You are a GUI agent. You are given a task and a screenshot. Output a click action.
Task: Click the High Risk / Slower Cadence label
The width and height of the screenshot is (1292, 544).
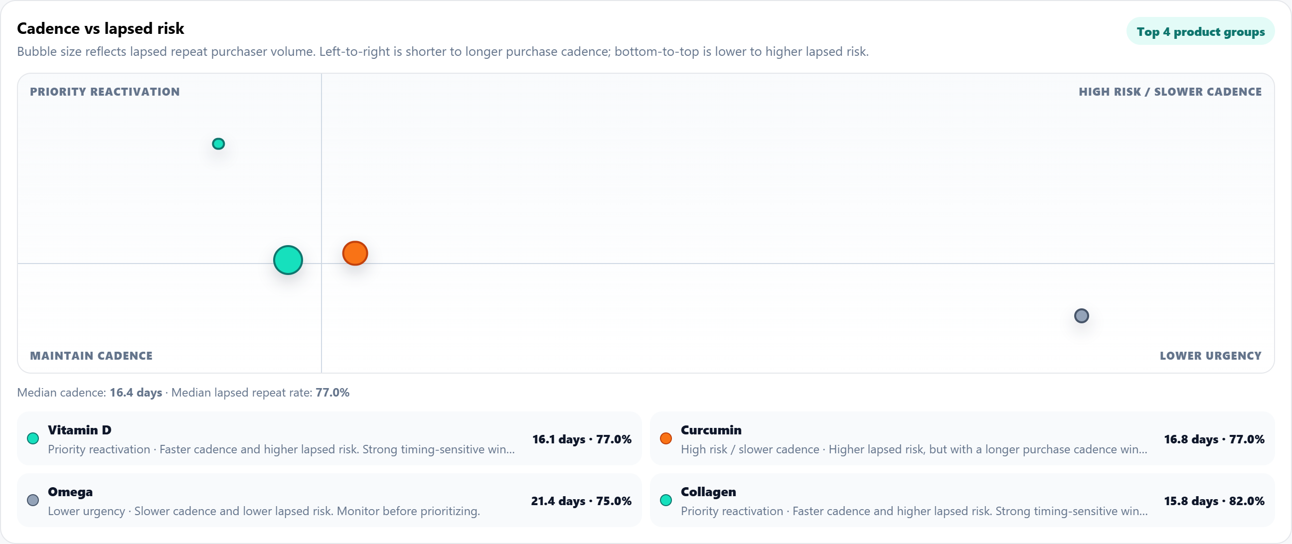1170,92
